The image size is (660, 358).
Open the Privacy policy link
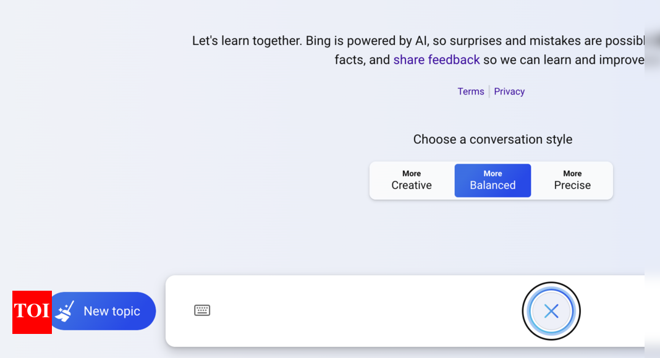509,91
